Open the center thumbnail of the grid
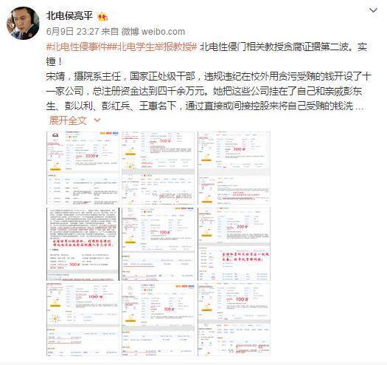387x365 pixels. point(158,244)
